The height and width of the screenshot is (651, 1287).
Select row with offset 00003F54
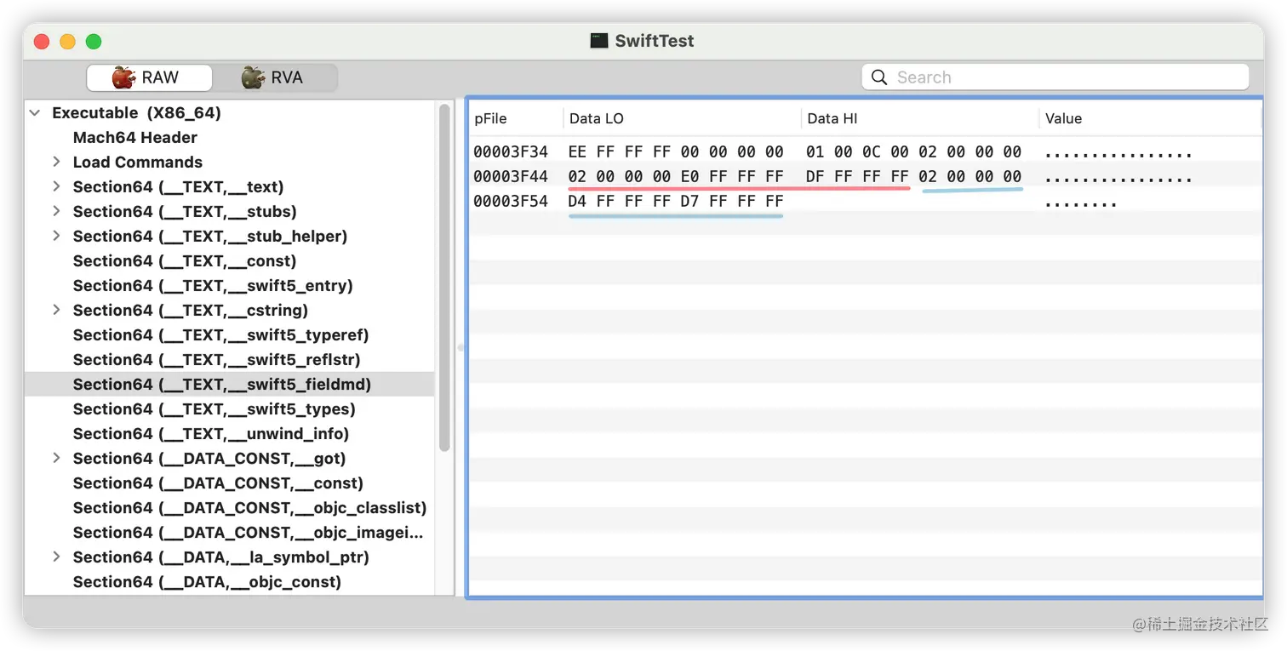tap(865, 201)
